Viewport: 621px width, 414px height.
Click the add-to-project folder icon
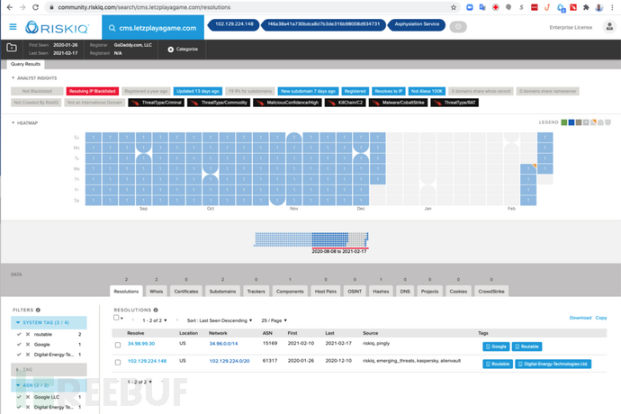12,48
